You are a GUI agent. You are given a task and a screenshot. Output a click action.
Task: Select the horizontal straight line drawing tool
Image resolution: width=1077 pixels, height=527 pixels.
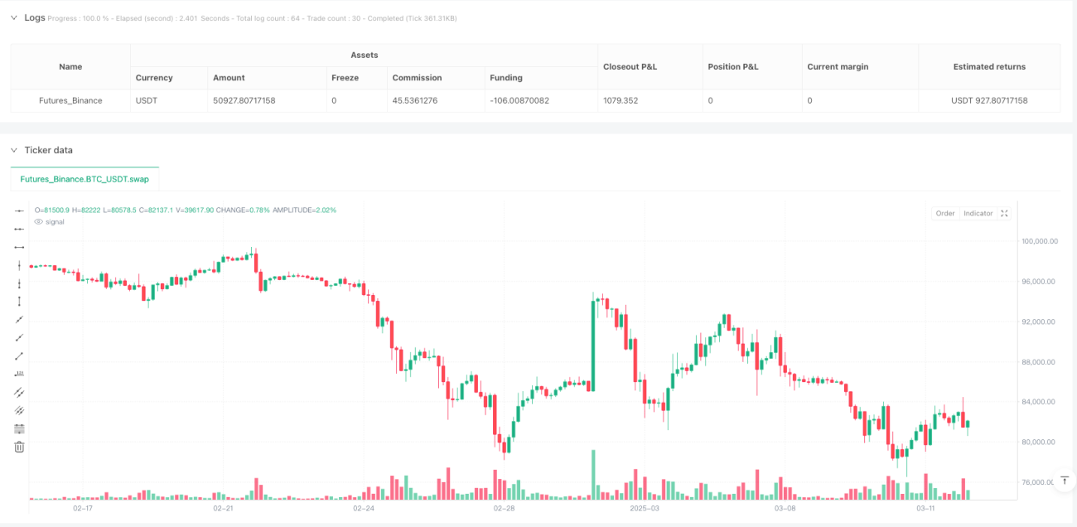click(x=20, y=210)
